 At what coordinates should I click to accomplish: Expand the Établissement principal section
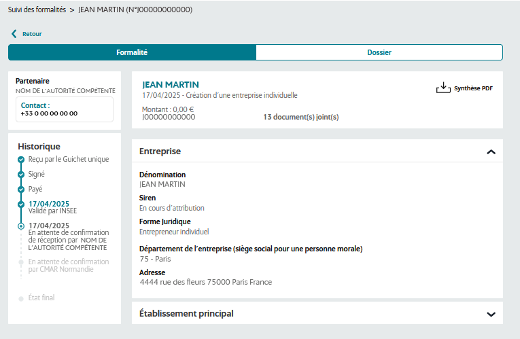click(491, 314)
